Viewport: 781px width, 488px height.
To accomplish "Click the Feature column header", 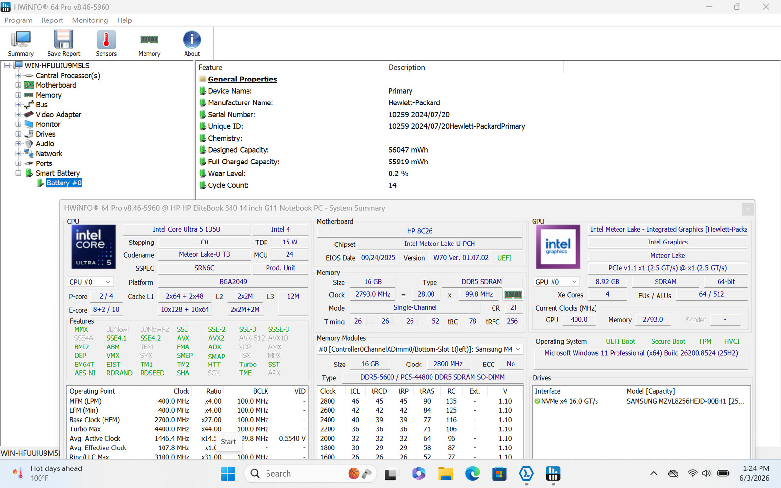I will tap(291, 67).
